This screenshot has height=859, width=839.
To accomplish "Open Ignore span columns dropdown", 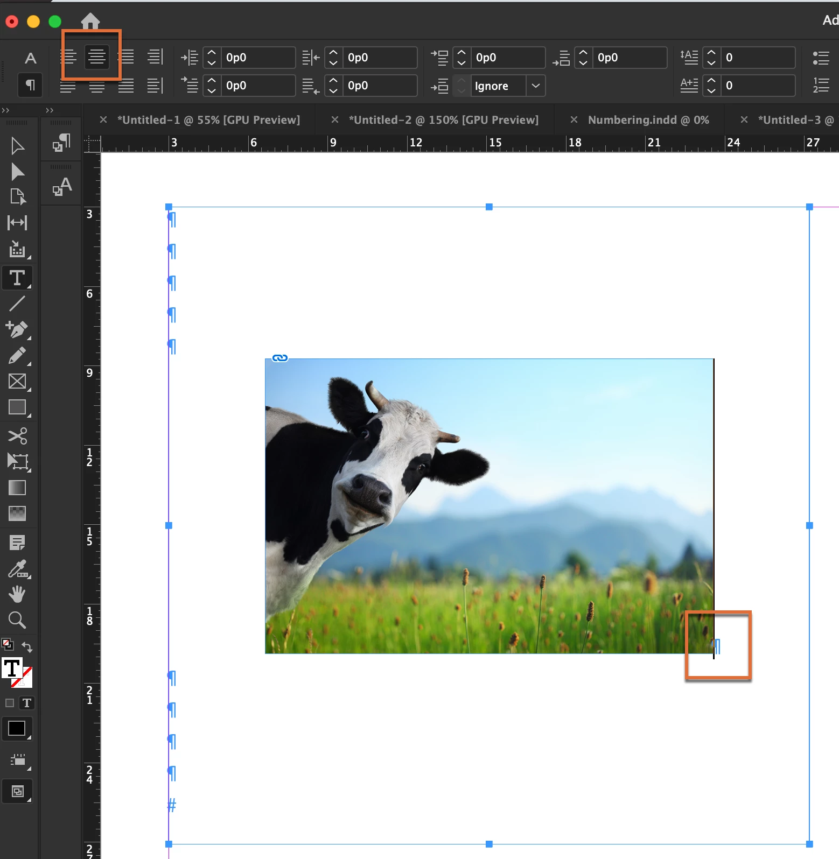I will pos(535,86).
